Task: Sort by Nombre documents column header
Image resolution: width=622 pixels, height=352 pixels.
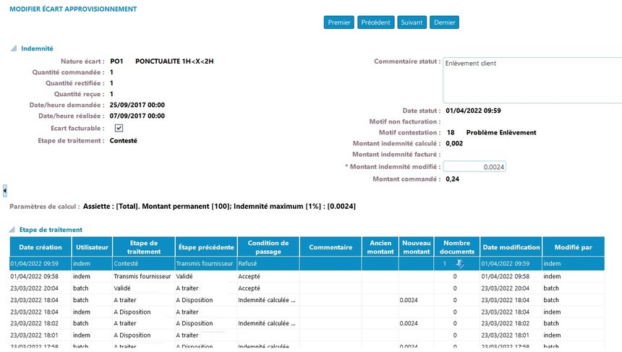Action: 456,247
